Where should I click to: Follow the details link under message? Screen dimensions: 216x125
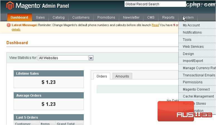16,29
